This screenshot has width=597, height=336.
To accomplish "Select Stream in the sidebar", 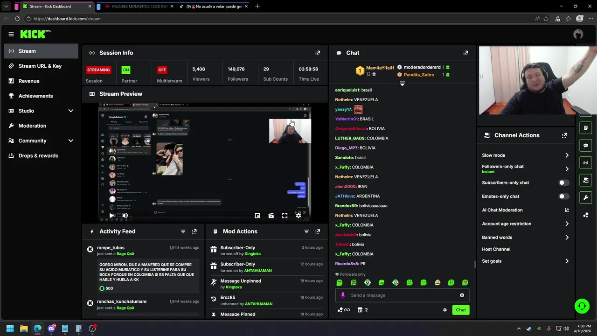I will pos(41,51).
